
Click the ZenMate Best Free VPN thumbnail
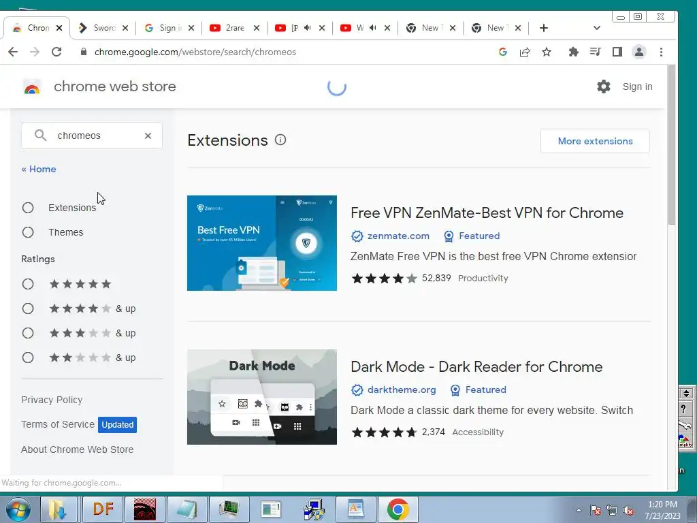click(262, 243)
